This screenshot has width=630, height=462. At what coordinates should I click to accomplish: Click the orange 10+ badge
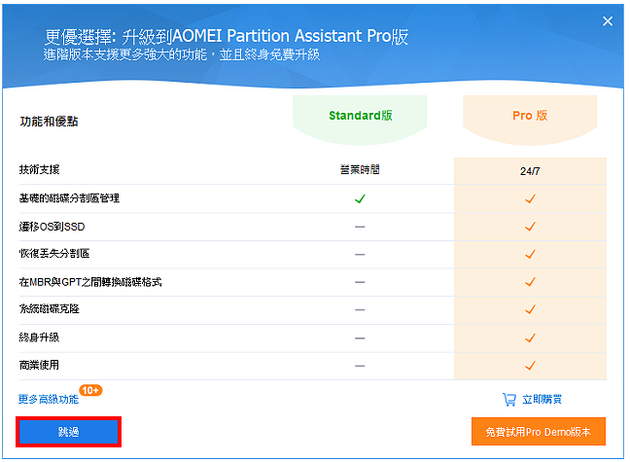pyautogui.click(x=90, y=390)
